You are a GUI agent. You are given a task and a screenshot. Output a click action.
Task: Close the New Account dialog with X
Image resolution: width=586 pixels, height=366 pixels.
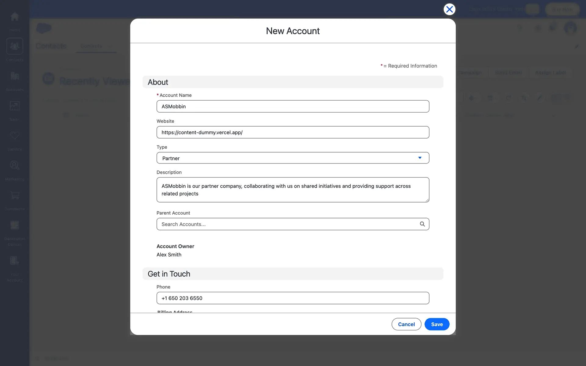coord(449,9)
